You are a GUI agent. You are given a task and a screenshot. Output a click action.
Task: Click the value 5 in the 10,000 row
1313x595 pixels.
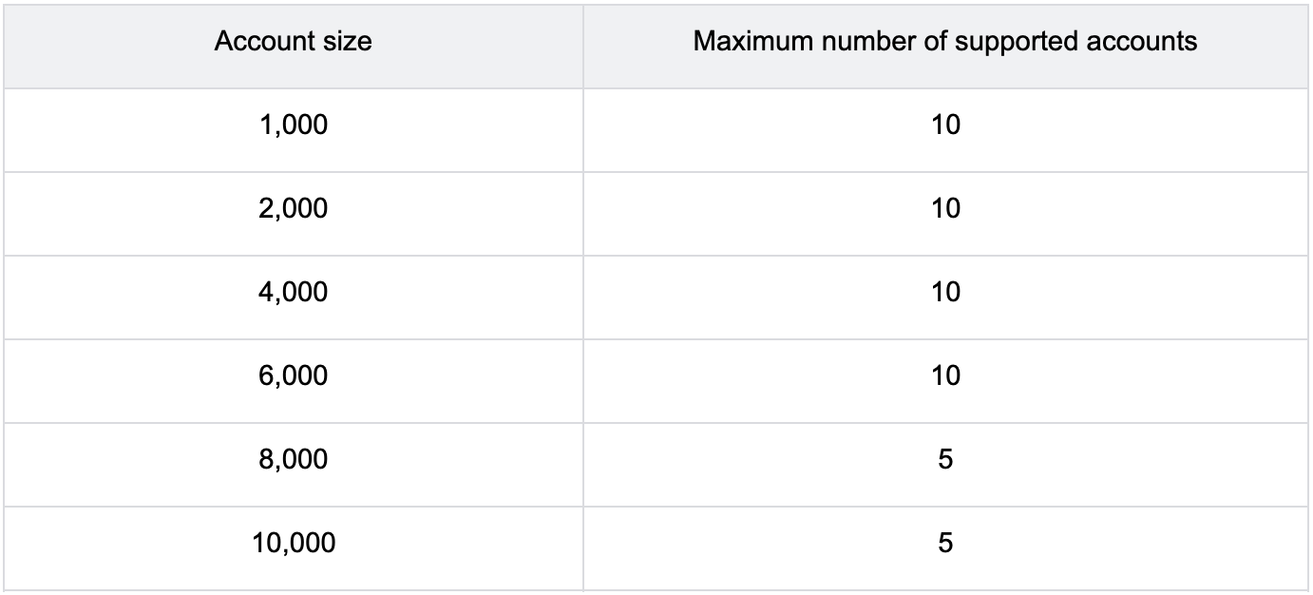(x=946, y=544)
